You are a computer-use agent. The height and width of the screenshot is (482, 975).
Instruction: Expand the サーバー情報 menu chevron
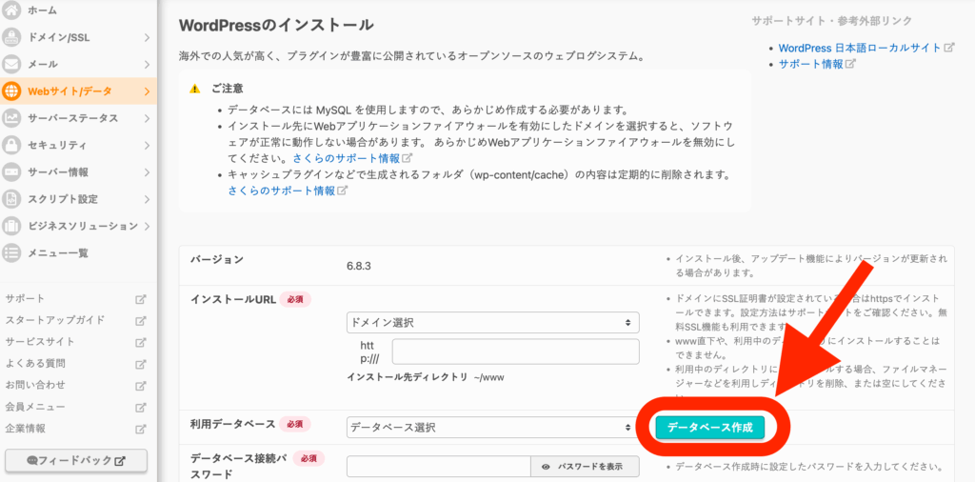tap(147, 172)
